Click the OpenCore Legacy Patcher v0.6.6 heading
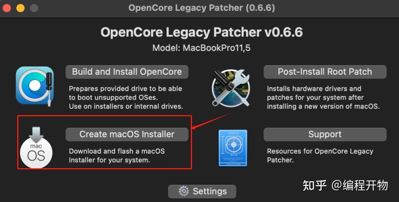The width and height of the screenshot is (399, 202). pos(201,33)
